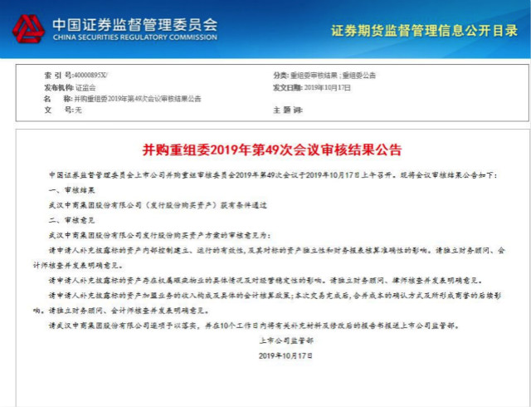
Task: Click the category value 重组委审核结果; 重组委公告
Action: (x=333, y=76)
